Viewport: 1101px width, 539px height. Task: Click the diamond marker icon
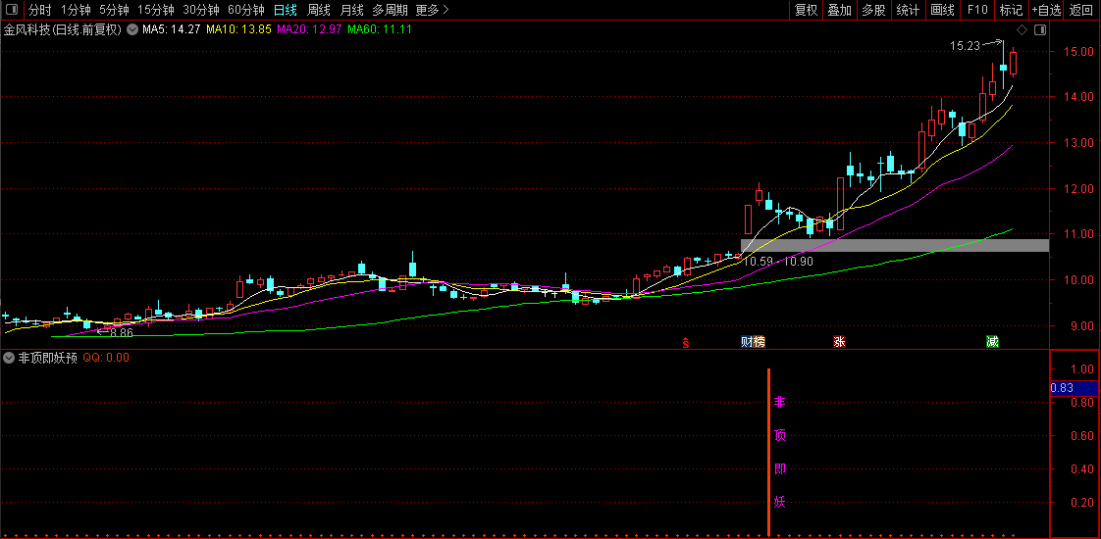tap(1022, 30)
